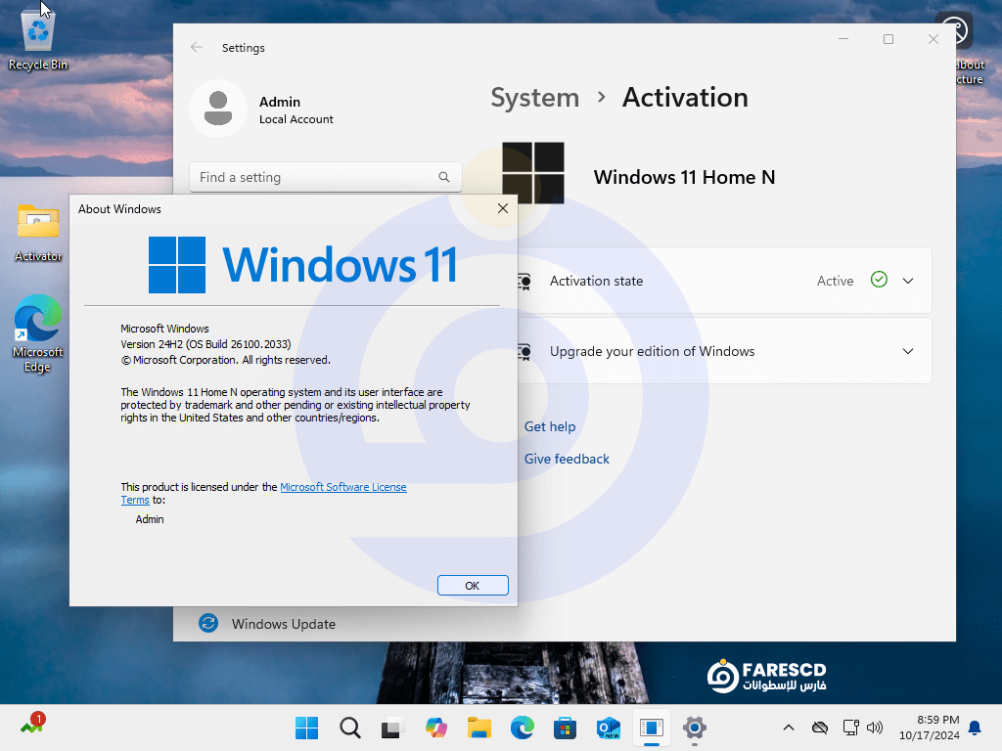The height and width of the screenshot is (751, 1002).
Task: Click the Active status text
Action: 836,281
